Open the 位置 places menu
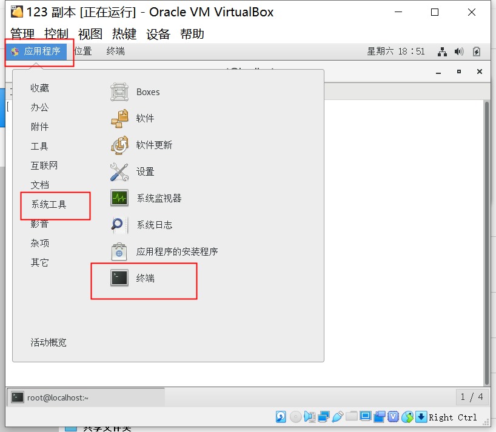The image size is (496, 432). coord(83,51)
